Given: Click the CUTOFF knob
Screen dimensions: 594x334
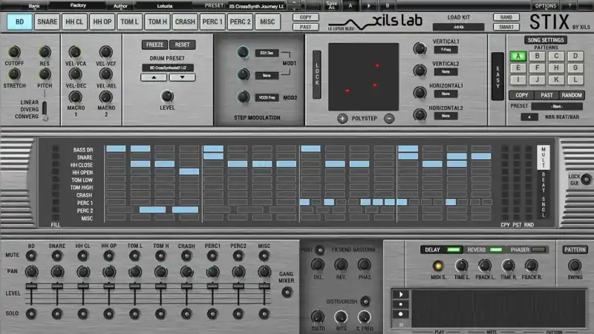Looking at the screenshot, I should point(14,52).
